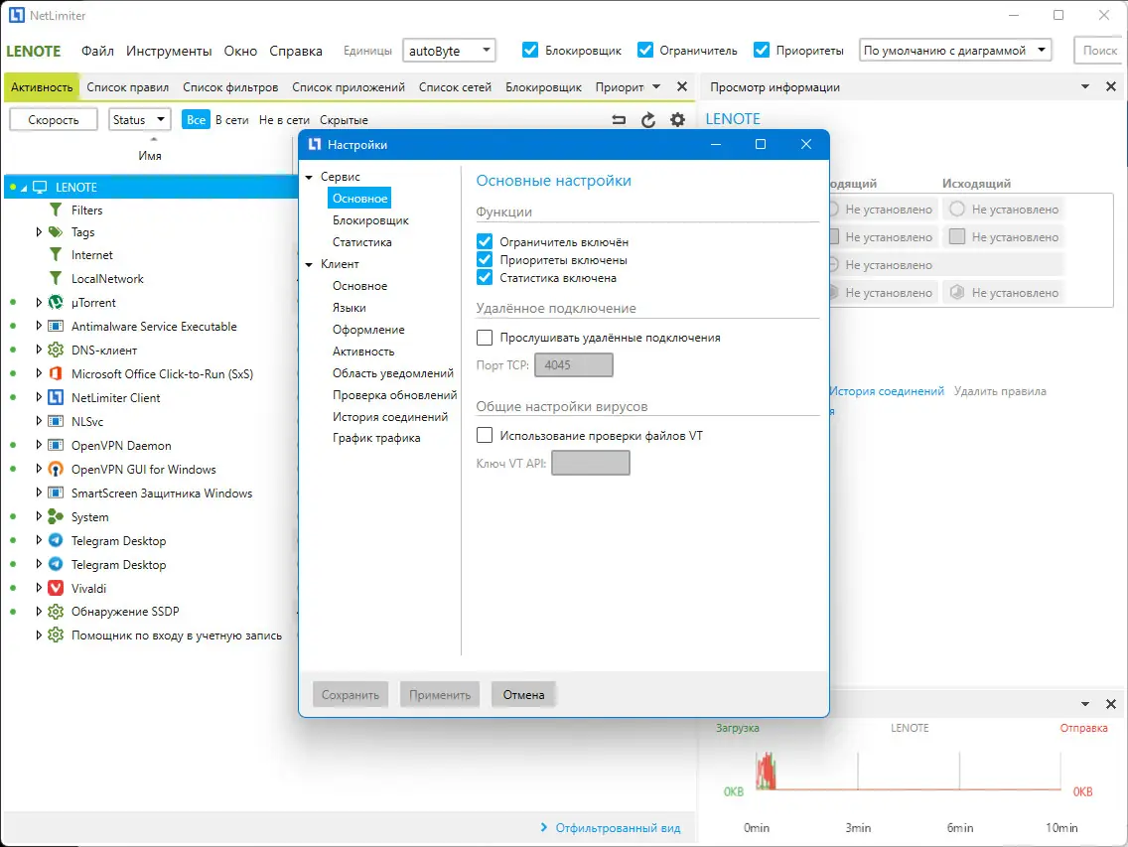Switch to Список сетей tab
This screenshot has height=847, width=1128.
click(x=455, y=87)
